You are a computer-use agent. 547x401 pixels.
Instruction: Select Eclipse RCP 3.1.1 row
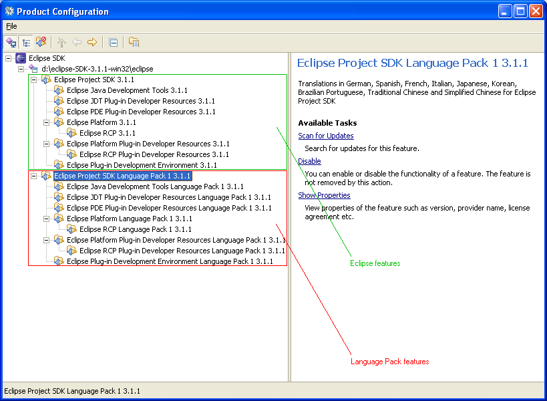108,133
